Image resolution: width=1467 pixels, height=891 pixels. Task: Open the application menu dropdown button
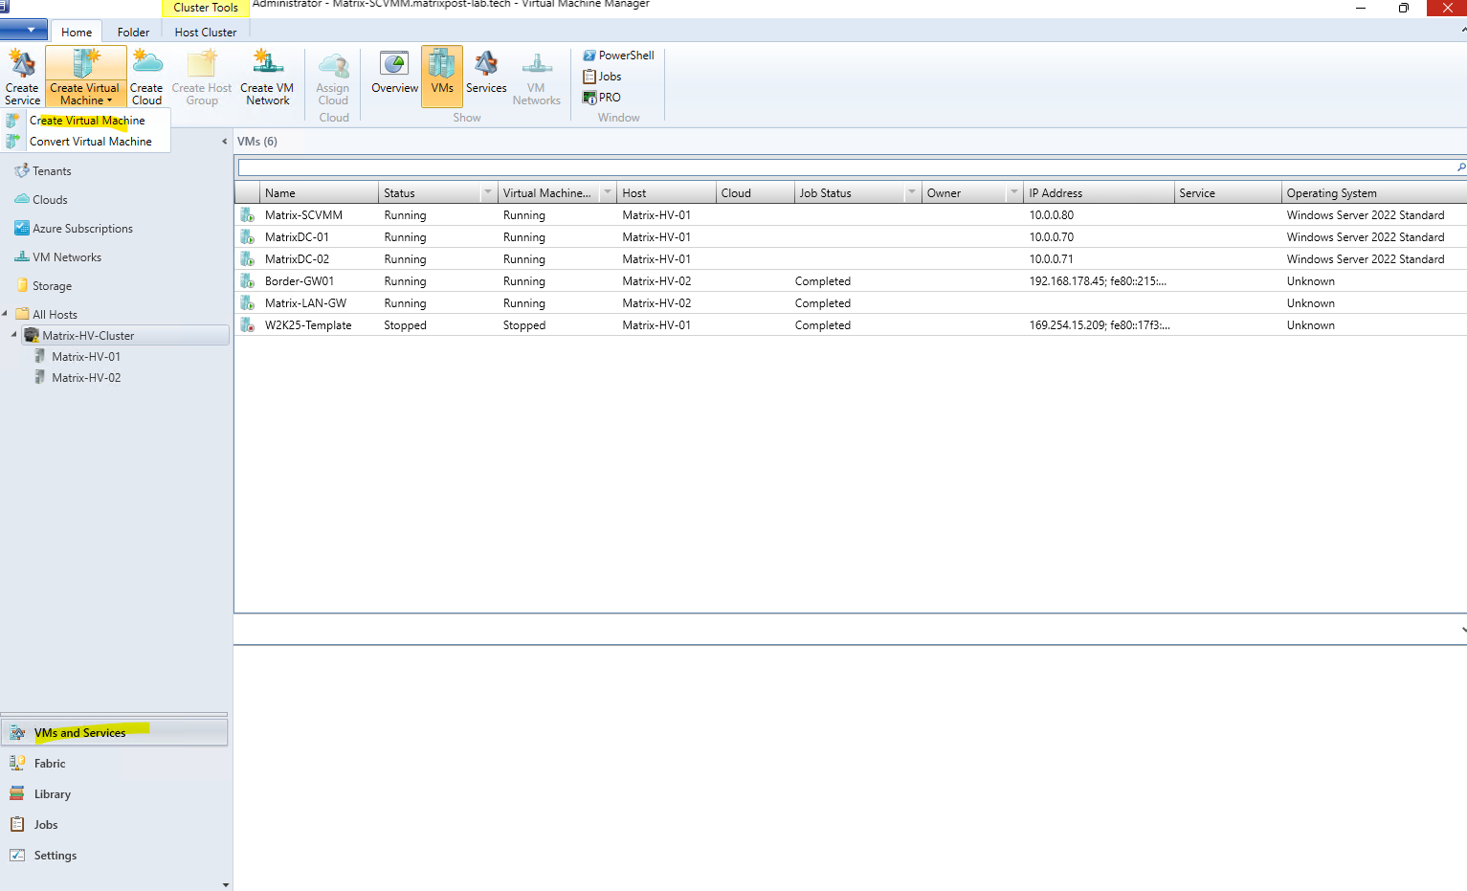[24, 30]
